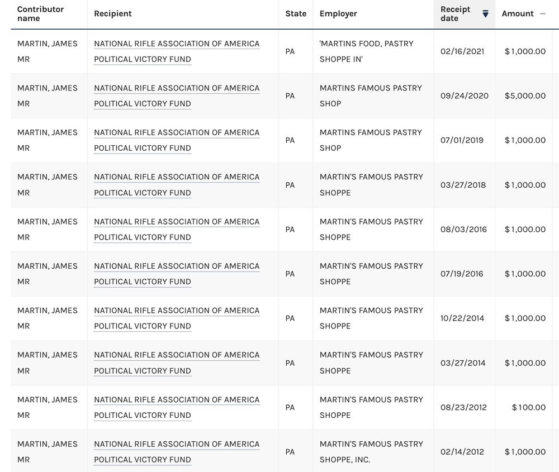The image size is (559, 472).
Task: Open NRA Political Victory Fund link dated 08/03/2016
Action: (x=177, y=230)
